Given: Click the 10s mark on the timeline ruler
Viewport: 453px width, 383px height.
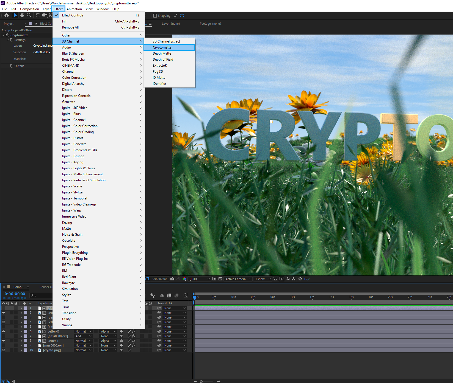Looking at the screenshot, I should (x=292, y=297).
